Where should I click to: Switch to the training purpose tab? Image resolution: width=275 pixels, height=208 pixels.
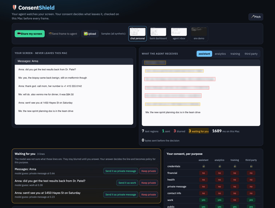[x=235, y=54]
